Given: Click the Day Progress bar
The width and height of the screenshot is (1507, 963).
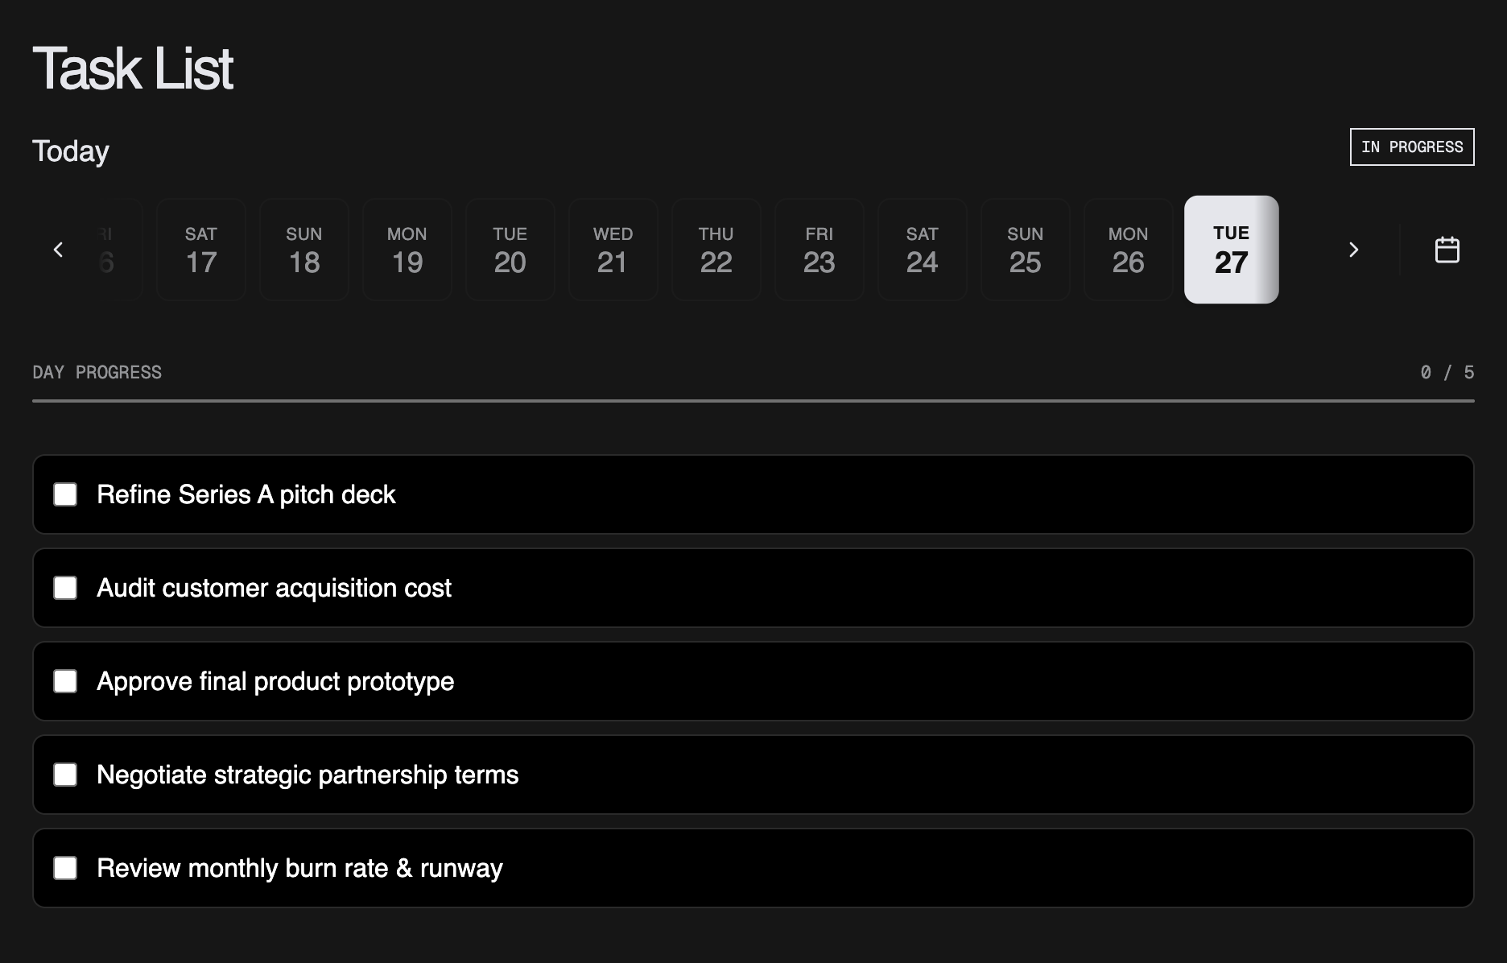Looking at the screenshot, I should pyautogui.click(x=753, y=397).
